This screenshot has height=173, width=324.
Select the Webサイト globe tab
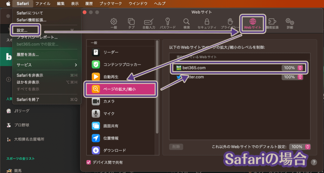point(253,23)
